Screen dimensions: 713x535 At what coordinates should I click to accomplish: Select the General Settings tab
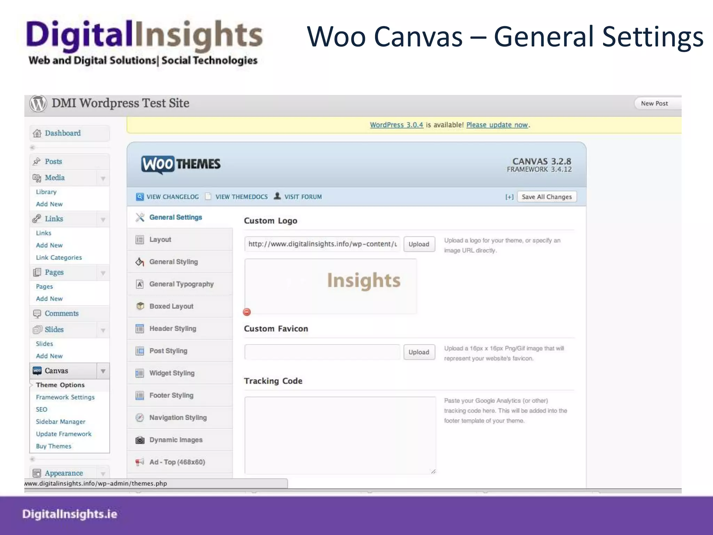tap(180, 217)
